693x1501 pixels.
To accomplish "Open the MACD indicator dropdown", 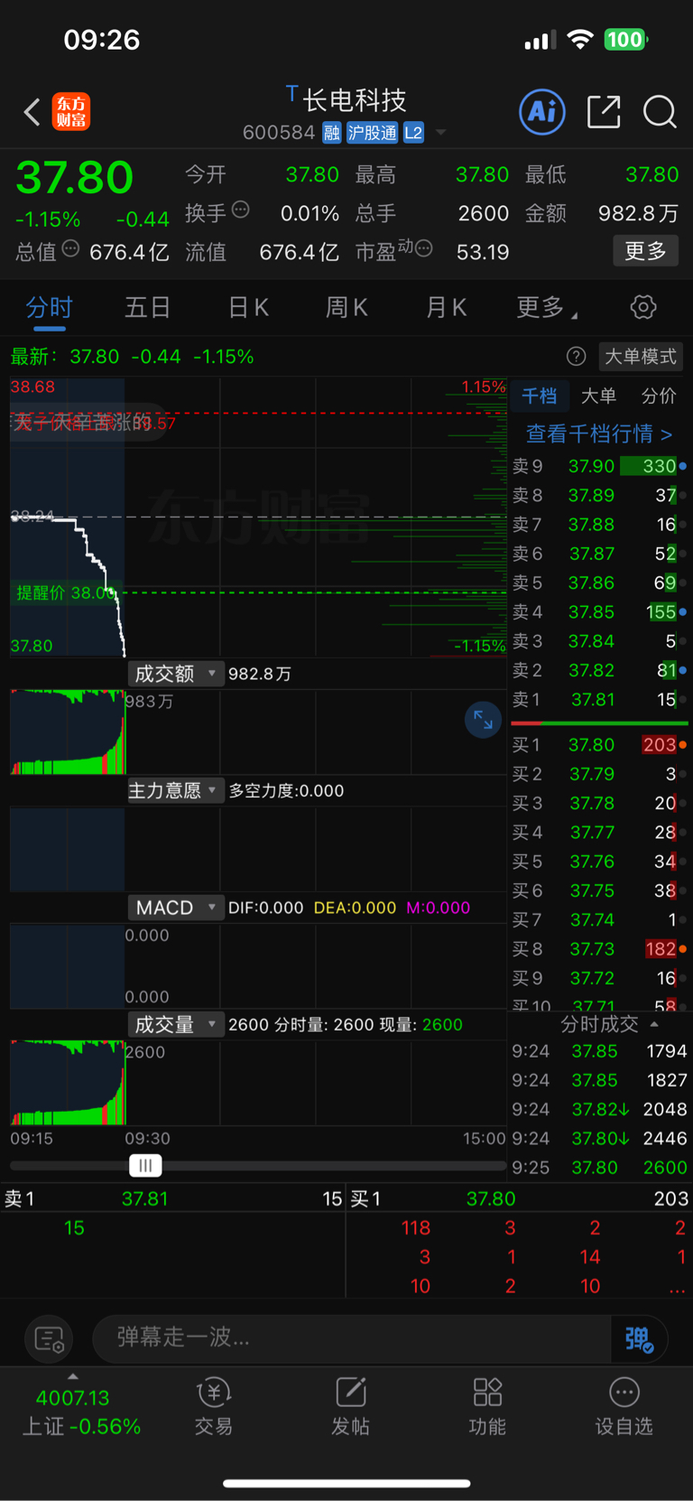I will pyautogui.click(x=175, y=908).
